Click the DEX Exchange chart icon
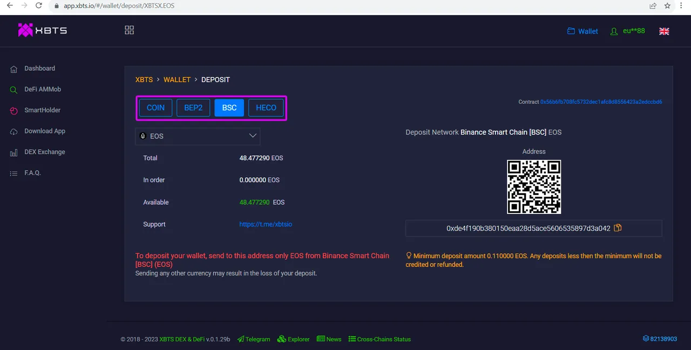This screenshot has height=350, width=691. point(14,153)
